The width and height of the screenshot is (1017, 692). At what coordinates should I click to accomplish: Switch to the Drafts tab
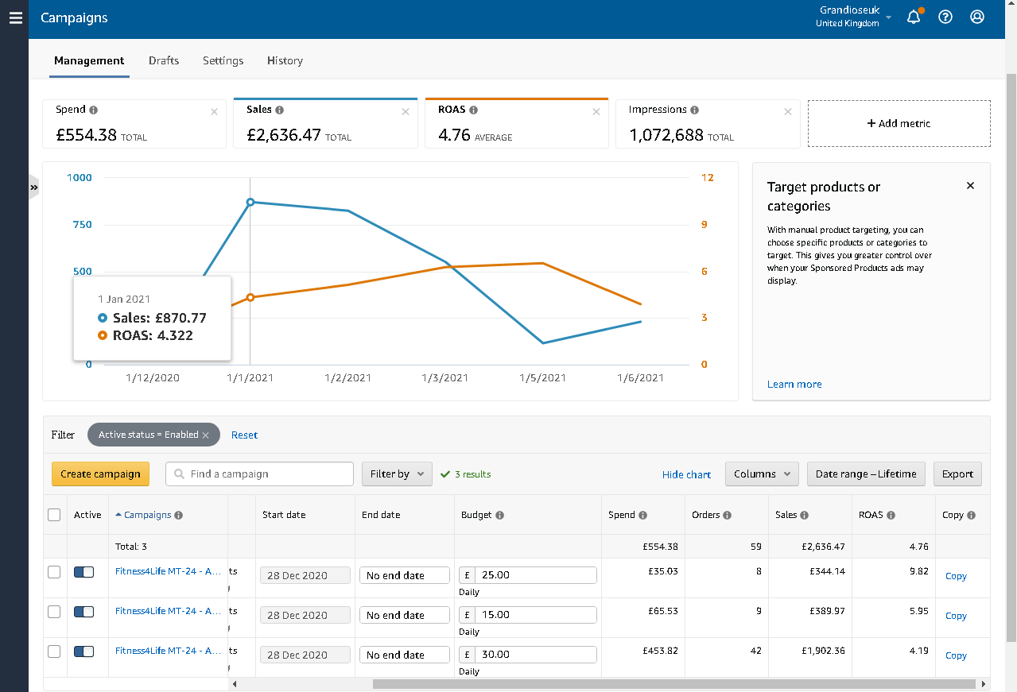pos(164,60)
